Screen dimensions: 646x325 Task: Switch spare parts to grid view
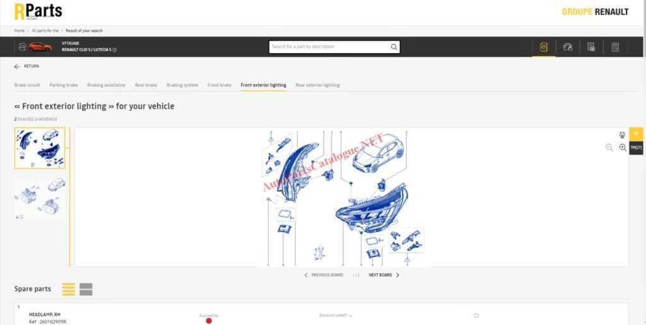coord(86,289)
